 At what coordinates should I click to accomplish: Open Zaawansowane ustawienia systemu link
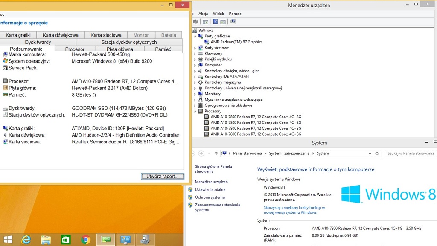tap(217, 207)
